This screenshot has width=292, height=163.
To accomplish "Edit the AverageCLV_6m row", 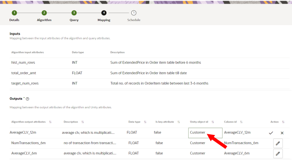I will tap(278, 154).
